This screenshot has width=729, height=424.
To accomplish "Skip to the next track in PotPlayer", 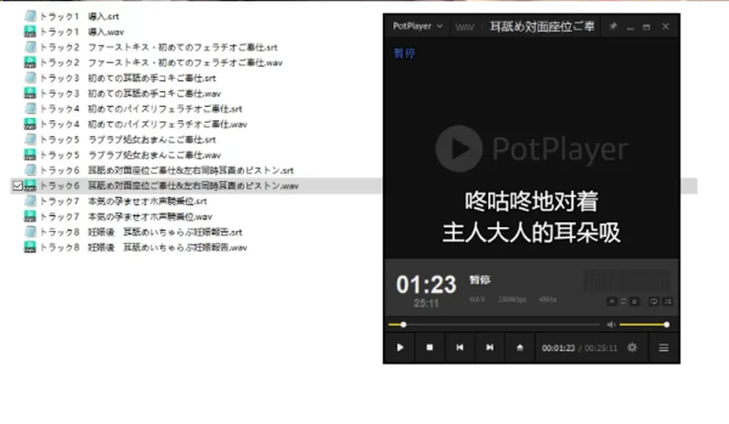I will coord(490,348).
